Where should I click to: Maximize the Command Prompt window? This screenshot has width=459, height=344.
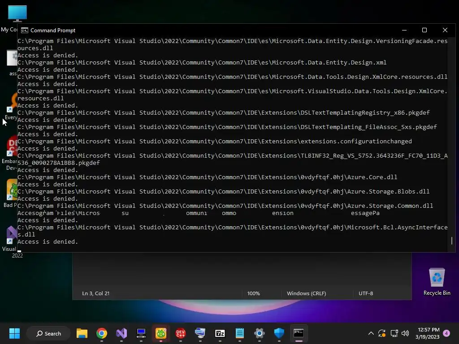tap(424, 30)
